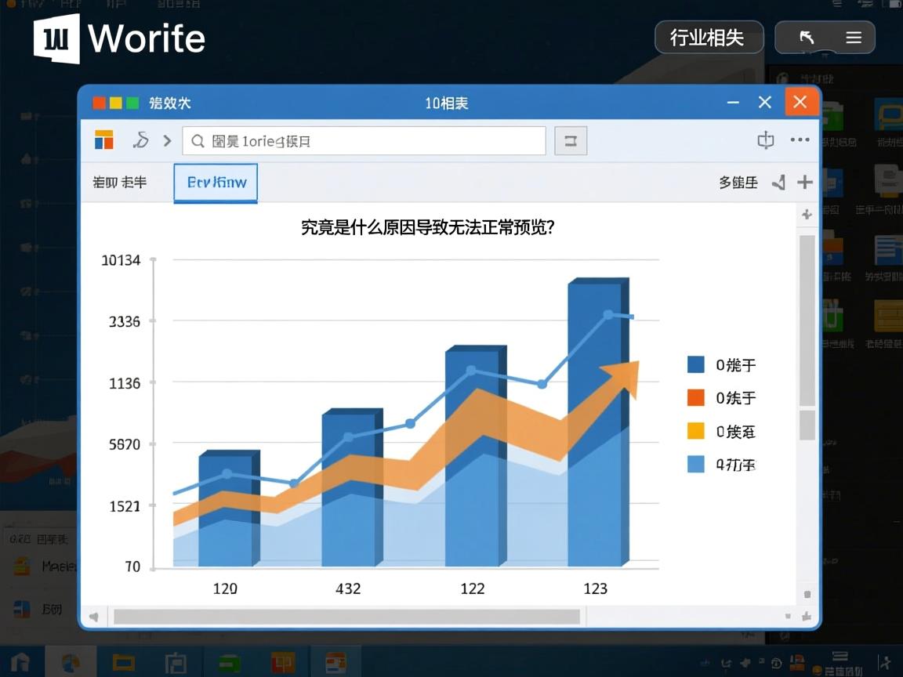Open a new tab using the + icon
The height and width of the screenshot is (677, 903).
coord(804,182)
